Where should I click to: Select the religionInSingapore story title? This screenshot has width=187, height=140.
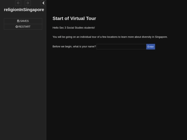[x=24, y=10]
